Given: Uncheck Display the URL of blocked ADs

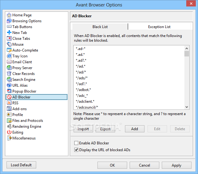Looking at the screenshot, I should coord(76,150).
